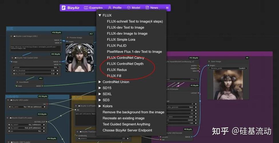The image size is (279, 143).
Task: Click IMAGE output port of Load Image node
Action: 61,40
